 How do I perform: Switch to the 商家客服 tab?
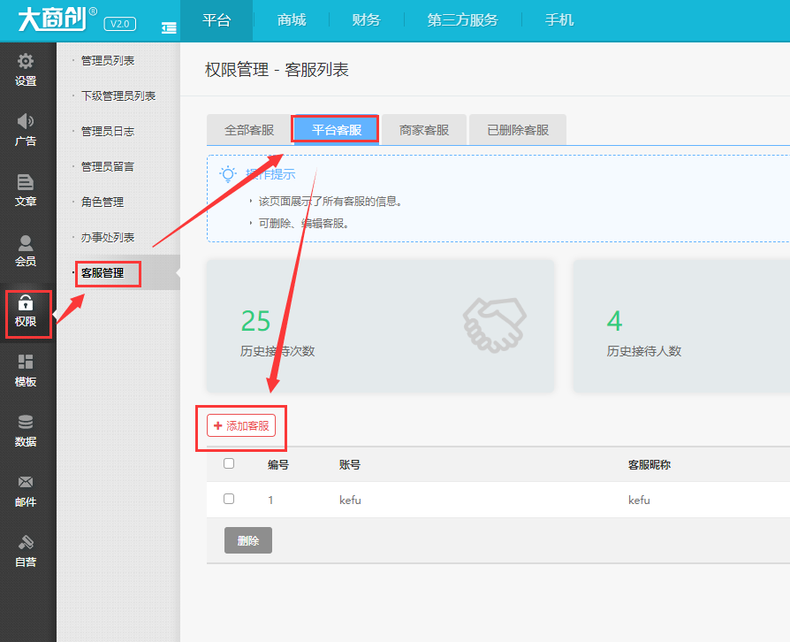click(x=424, y=130)
